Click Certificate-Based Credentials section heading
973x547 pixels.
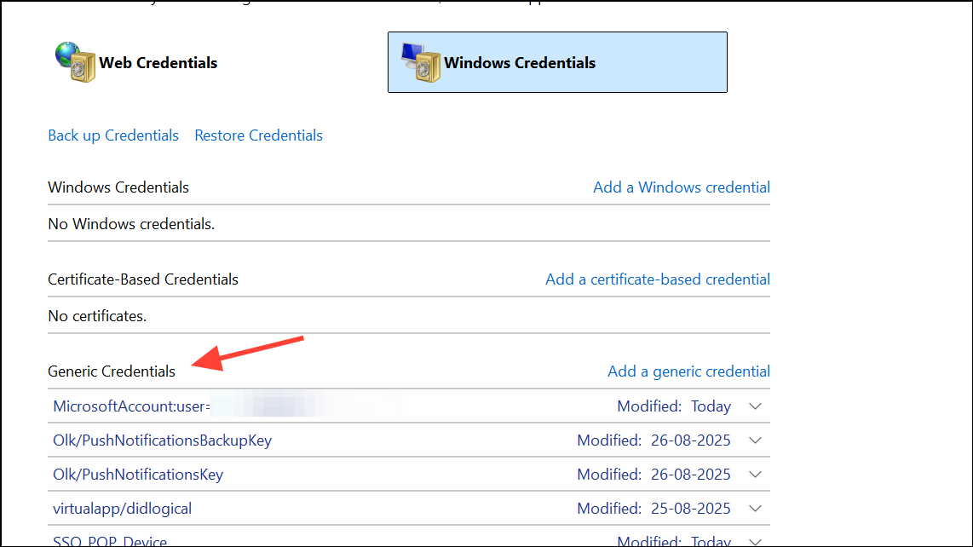click(143, 279)
